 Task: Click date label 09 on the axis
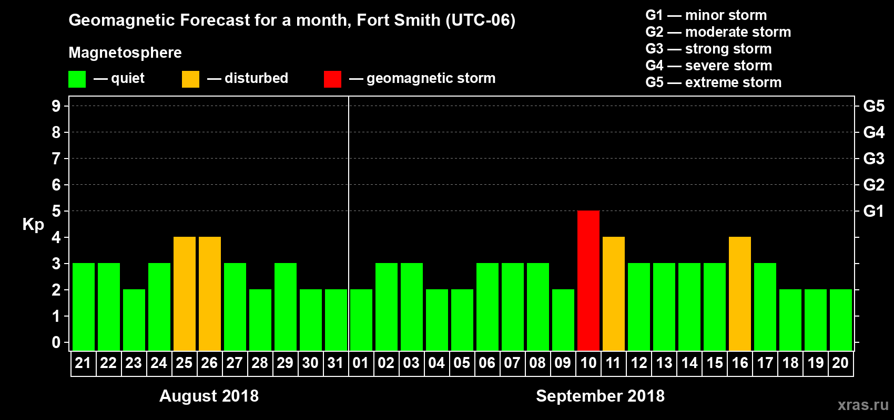click(563, 363)
